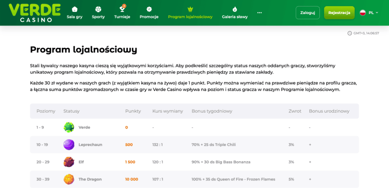Click 70% + 25 ds Triple Chili bonus

(213, 145)
